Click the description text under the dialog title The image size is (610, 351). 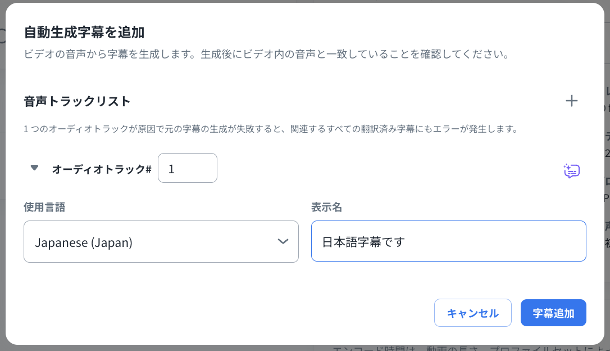coord(266,55)
